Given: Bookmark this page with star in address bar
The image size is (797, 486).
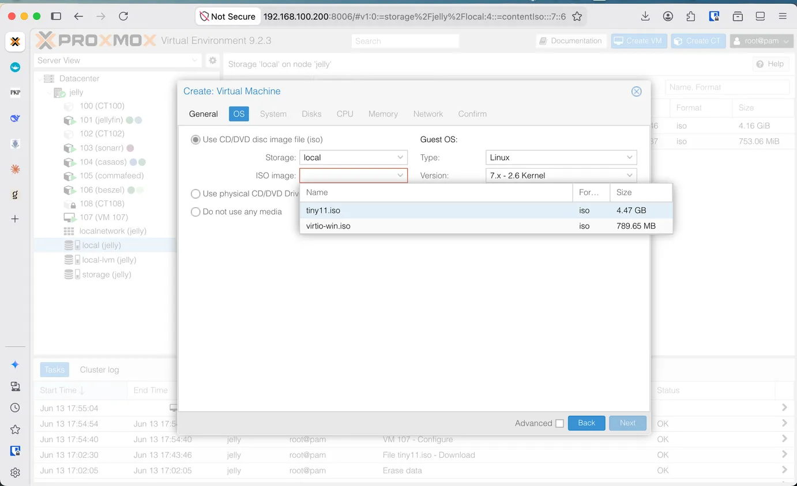Looking at the screenshot, I should tap(577, 17).
